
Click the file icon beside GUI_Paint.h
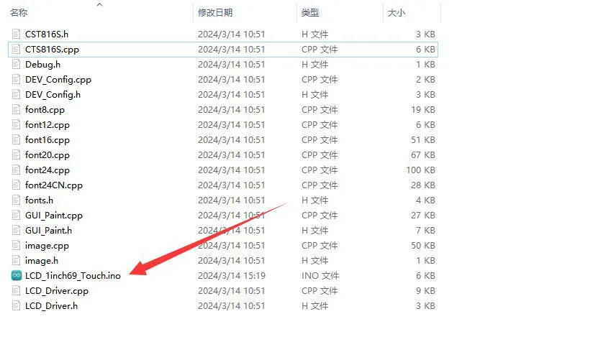coord(16,230)
